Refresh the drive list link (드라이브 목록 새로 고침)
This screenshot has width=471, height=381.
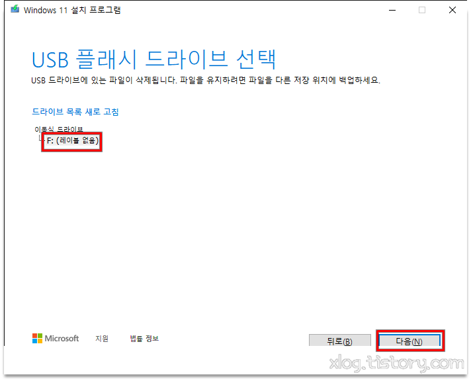coord(75,112)
